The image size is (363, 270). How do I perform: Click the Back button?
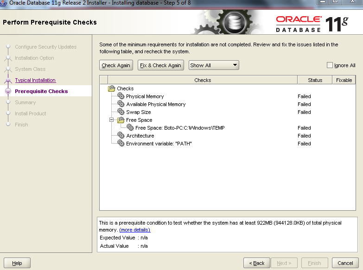(x=256, y=263)
